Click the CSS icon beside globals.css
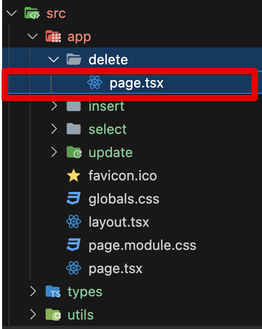The height and width of the screenshot is (329, 262). point(74,198)
